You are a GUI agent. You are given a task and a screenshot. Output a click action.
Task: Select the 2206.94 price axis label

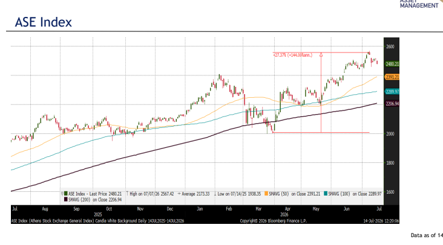click(392, 104)
